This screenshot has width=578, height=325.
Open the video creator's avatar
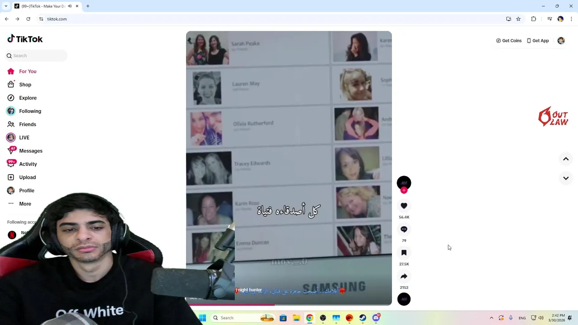[404, 182]
